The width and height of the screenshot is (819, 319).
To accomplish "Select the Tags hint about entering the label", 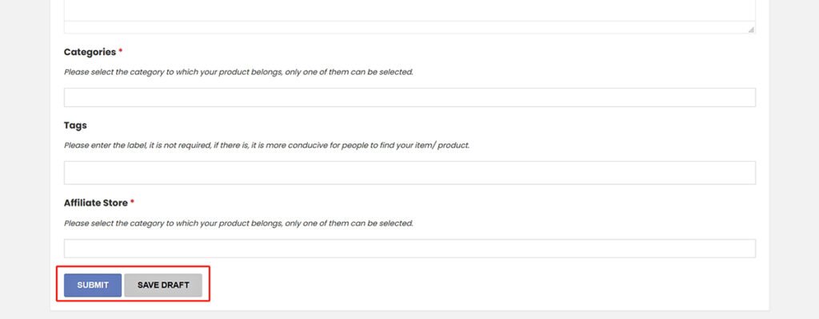I will pos(266,145).
